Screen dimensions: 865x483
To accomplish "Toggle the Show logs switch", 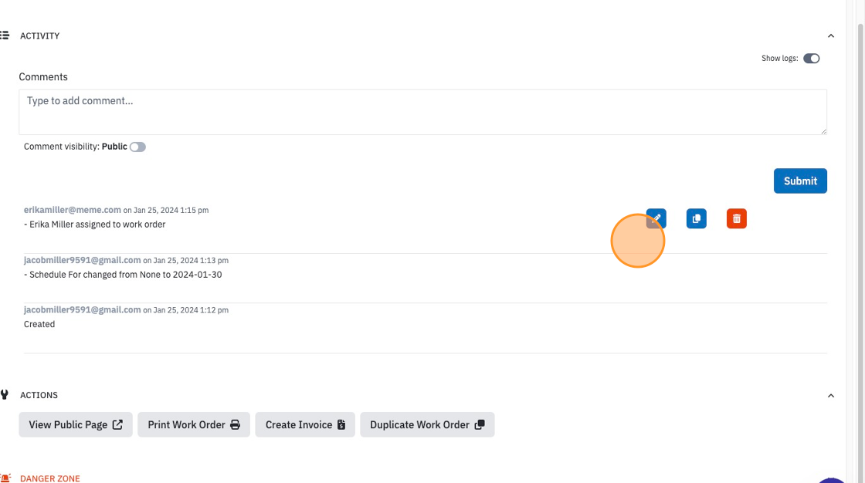I will pyautogui.click(x=811, y=59).
